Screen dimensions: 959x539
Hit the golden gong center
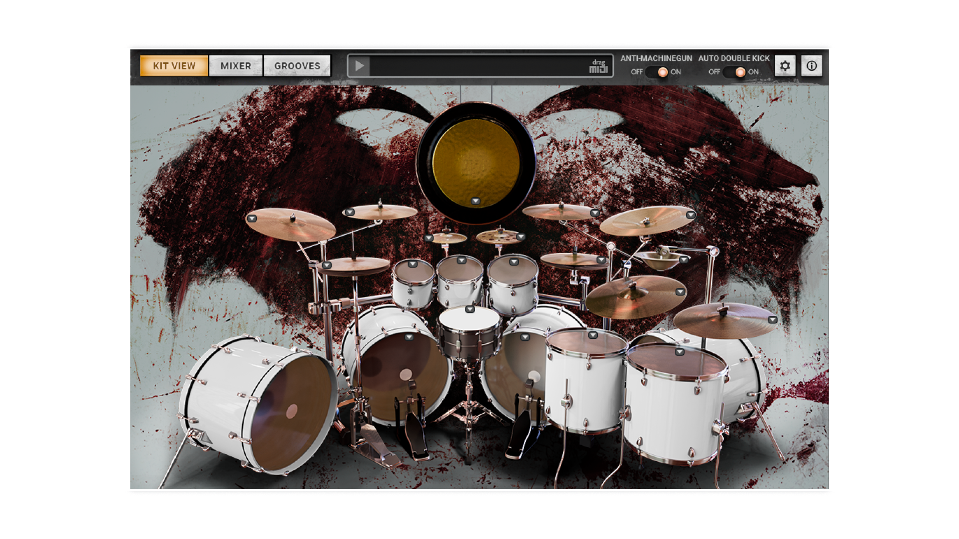pyautogui.click(x=475, y=160)
